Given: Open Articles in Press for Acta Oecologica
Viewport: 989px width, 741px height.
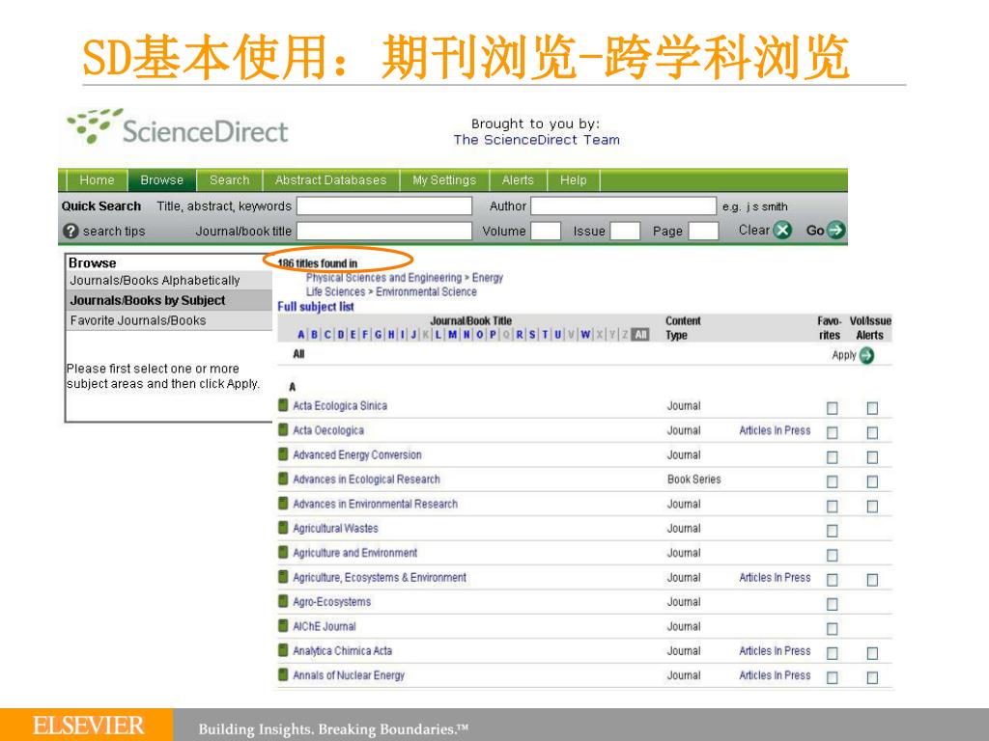Looking at the screenshot, I should [x=775, y=430].
